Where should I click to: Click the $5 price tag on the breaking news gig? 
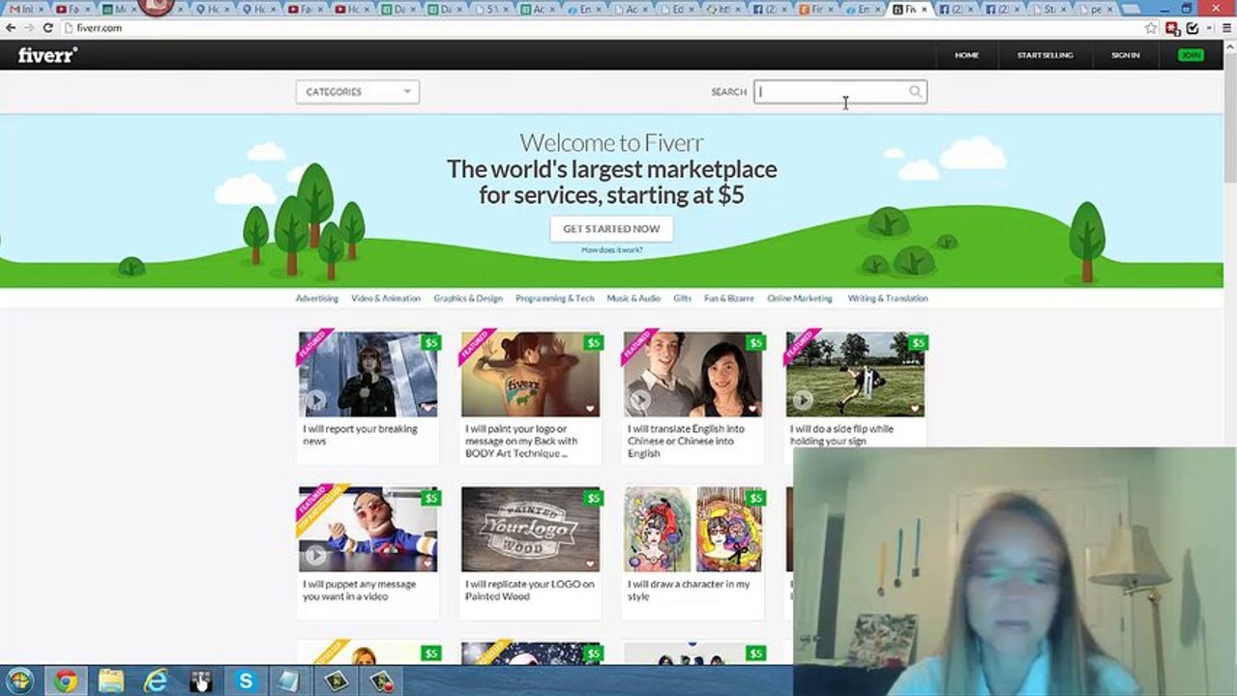click(x=430, y=342)
